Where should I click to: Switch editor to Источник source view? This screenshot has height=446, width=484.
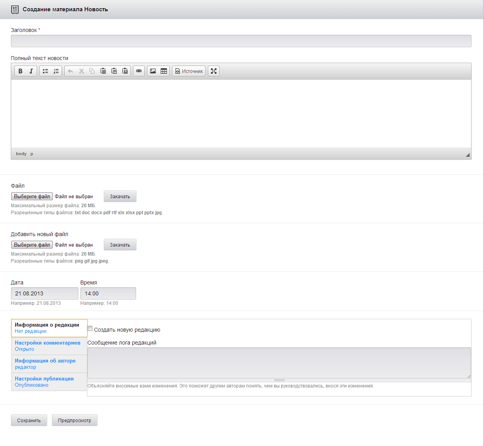189,71
